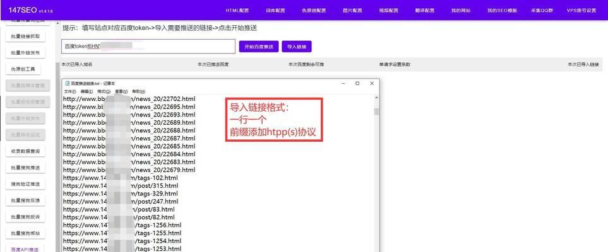Open VPS拨号设置
Viewport: 608px width, 252px height.
coord(581,11)
